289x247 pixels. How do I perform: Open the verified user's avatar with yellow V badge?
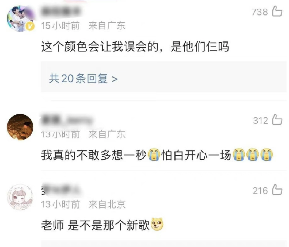(21, 18)
